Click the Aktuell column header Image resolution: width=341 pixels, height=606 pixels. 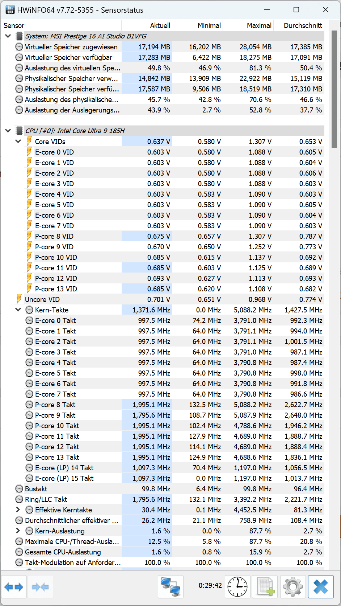[x=160, y=25]
